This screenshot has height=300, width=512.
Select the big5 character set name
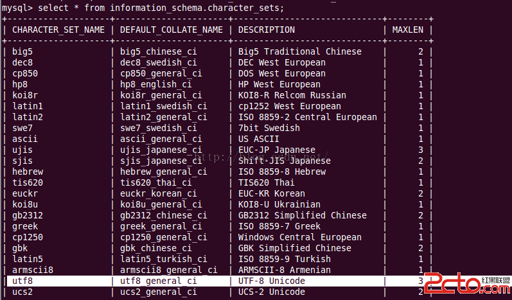pos(22,51)
